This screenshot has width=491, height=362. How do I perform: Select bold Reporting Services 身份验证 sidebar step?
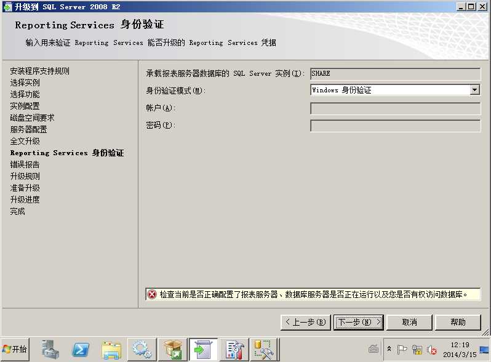pyautogui.click(x=67, y=153)
